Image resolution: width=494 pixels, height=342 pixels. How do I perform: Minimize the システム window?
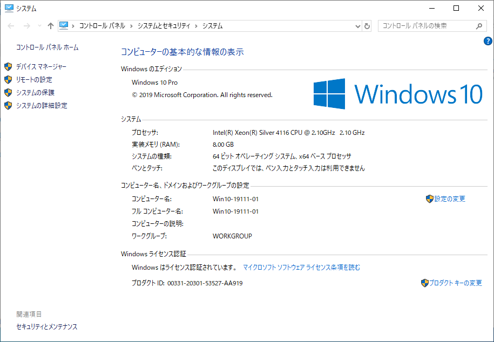(x=431, y=9)
